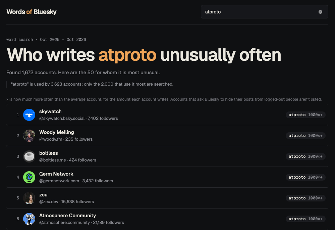Open the Atmosphere Community account name
The image size is (335, 230).
tap(67, 216)
